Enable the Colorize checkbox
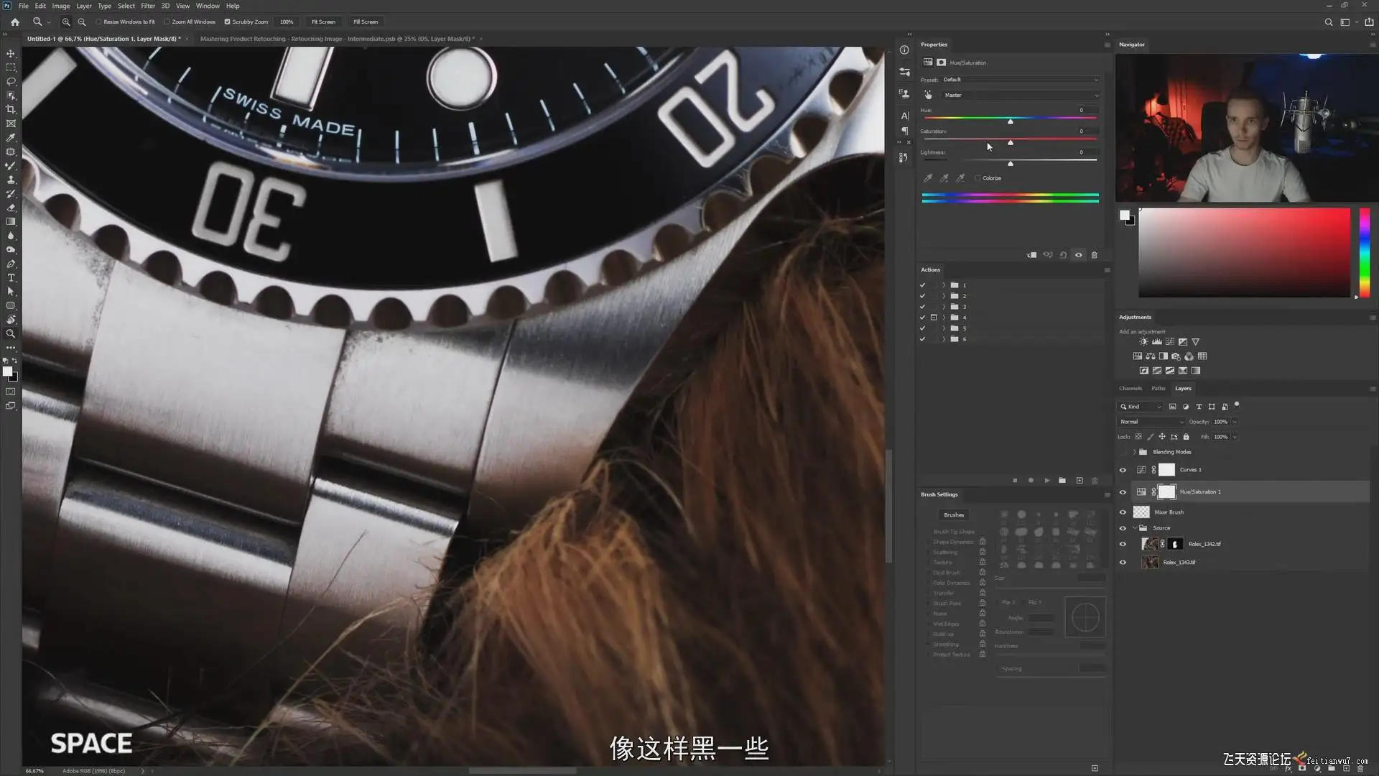Screen dimensions: 1379x776 978,178
